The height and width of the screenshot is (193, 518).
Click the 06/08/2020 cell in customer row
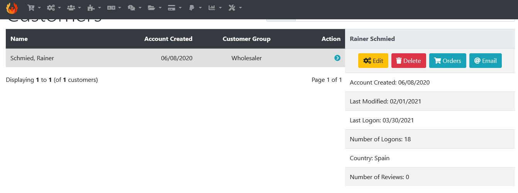pos(177,58)
